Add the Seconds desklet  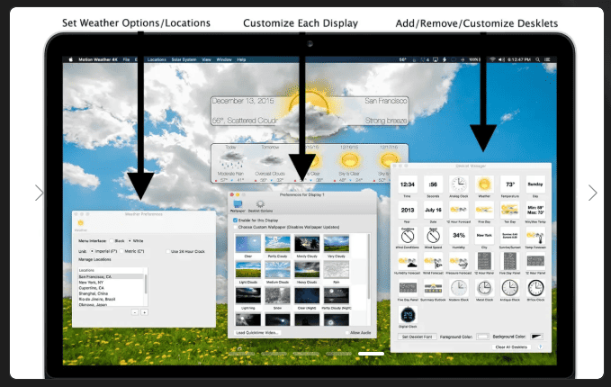433,184
